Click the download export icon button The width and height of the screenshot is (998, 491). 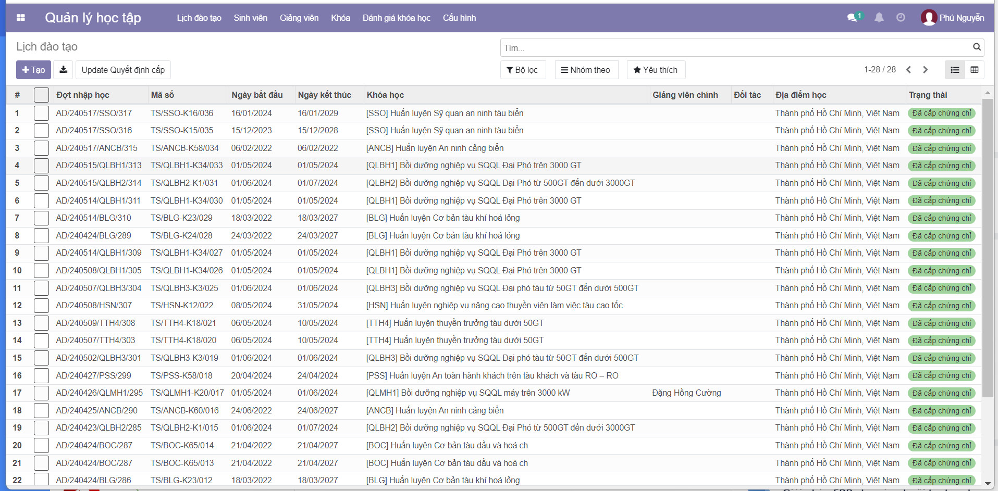click(x=63, y=70)
